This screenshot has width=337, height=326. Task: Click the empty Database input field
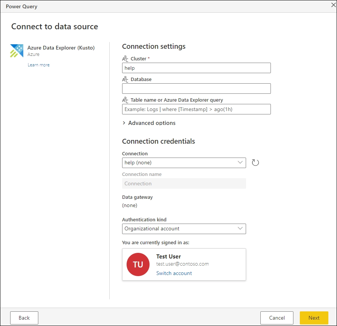point(196,89)
